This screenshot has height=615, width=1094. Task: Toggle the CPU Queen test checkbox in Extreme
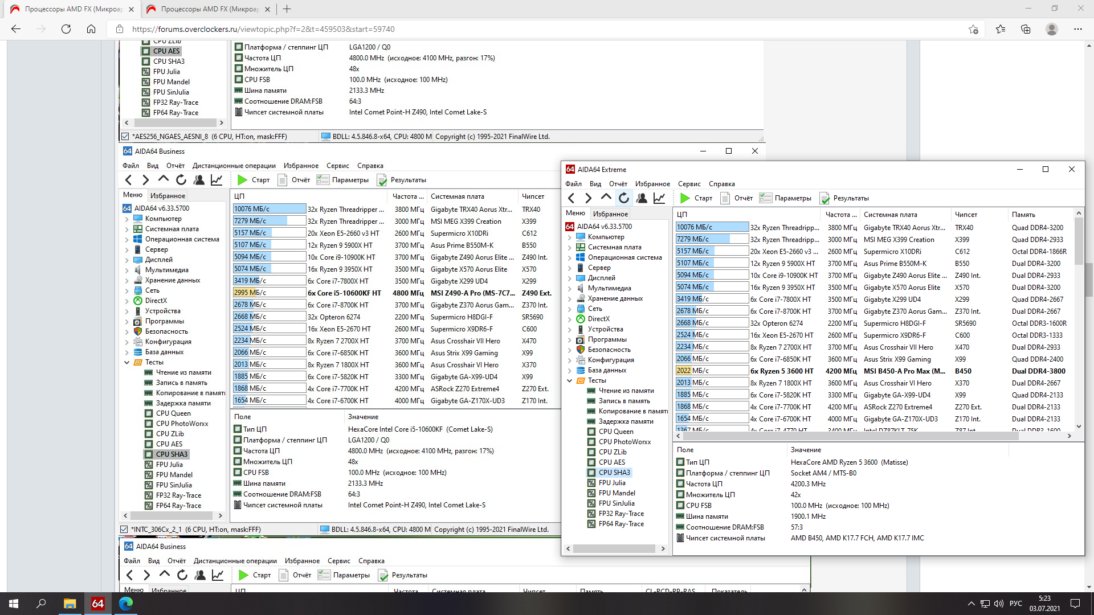(x=591, y=432)
